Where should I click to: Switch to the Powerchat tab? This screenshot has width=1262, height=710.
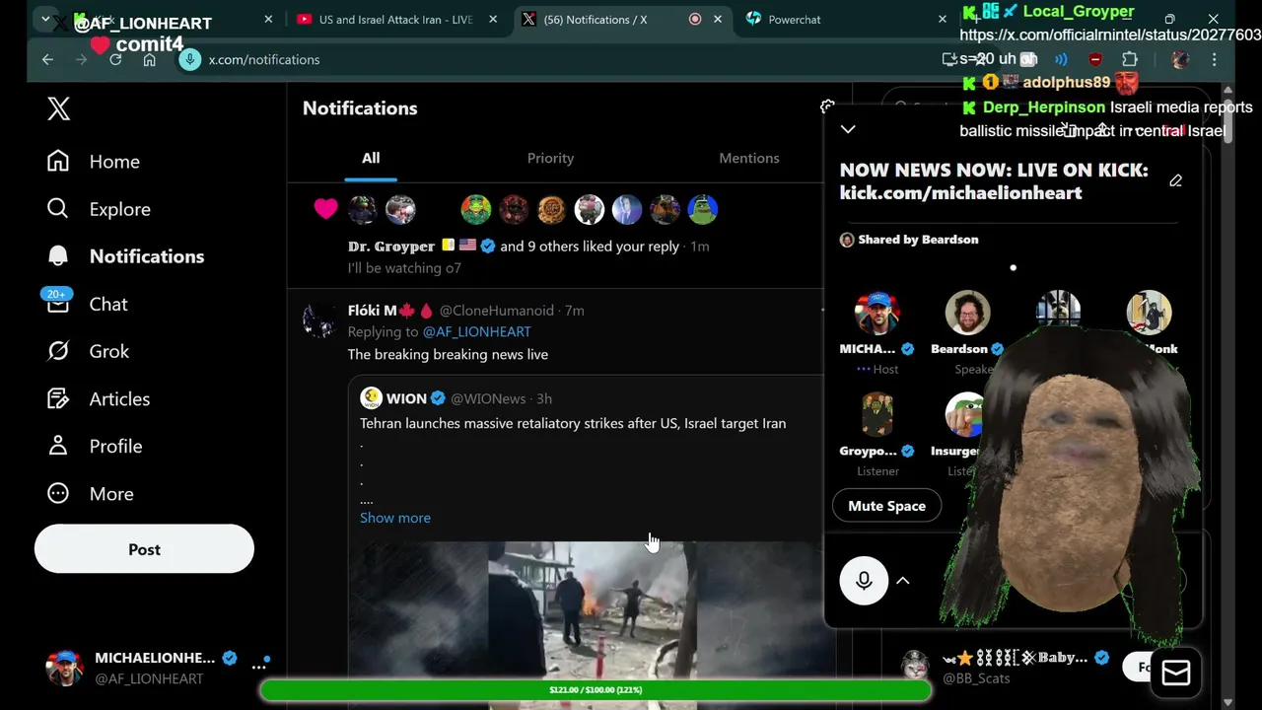tap(794, 20)
